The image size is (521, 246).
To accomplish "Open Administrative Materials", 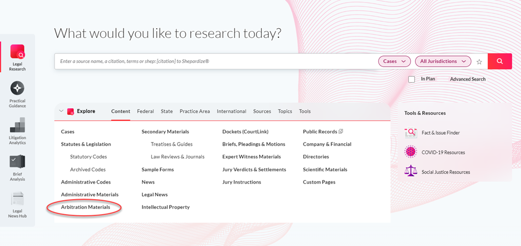I will point(90,195).
